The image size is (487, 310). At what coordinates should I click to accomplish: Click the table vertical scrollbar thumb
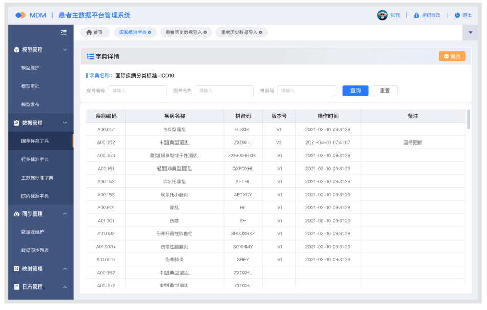(469, 120)
